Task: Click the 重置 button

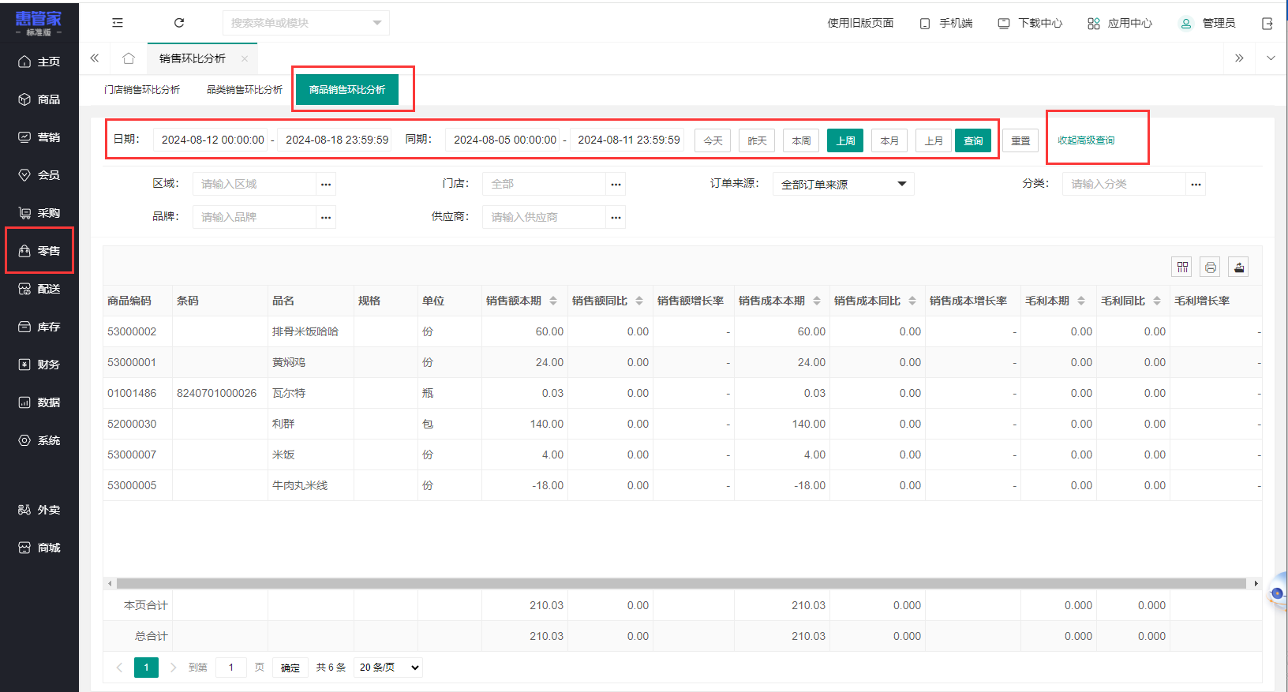Action: click(x=1020, y=140)
